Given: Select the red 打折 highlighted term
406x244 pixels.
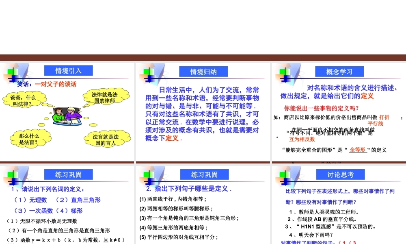Looking at the screenshot, I should [x=384, y=117].
